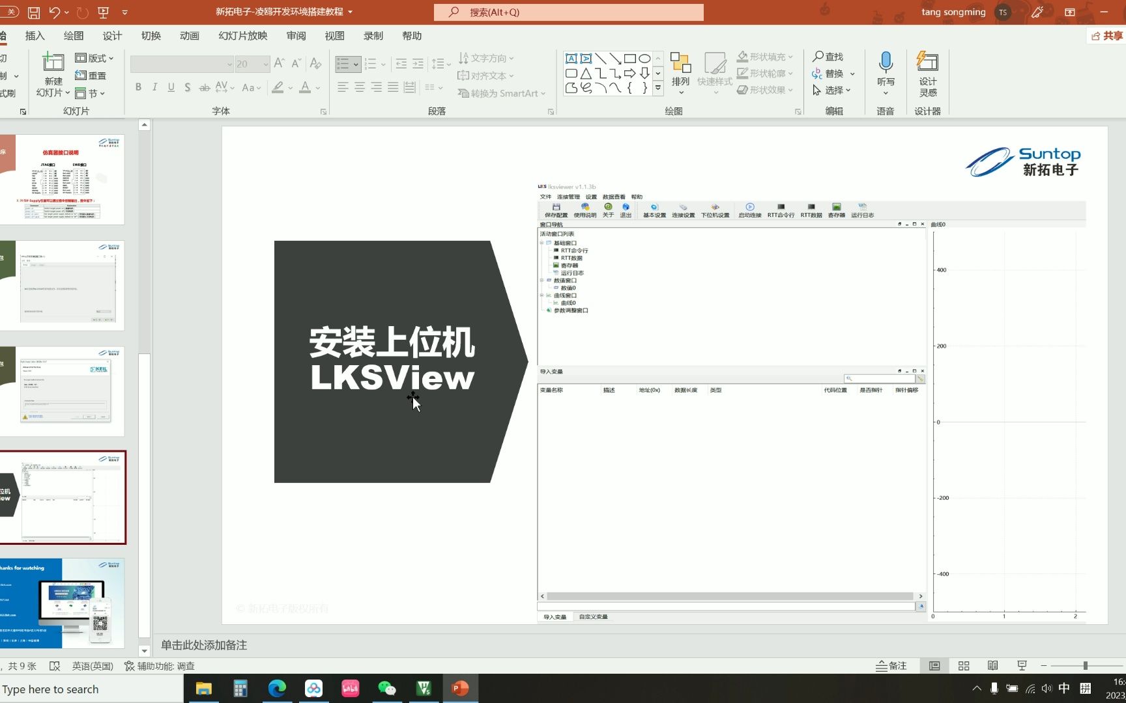Select the KEIL installer slide thumbnail

pyautogui.click(x=63, y=391)
